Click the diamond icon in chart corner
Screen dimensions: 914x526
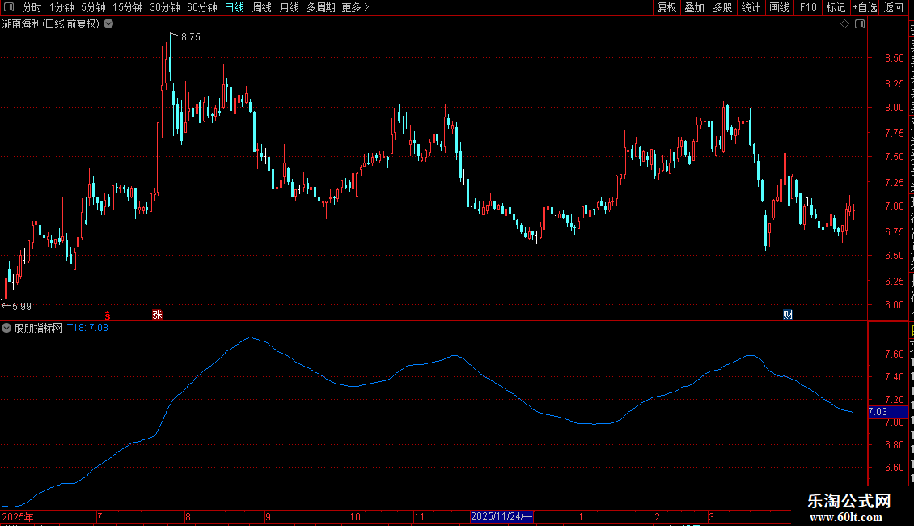click(x=844, y=24)
